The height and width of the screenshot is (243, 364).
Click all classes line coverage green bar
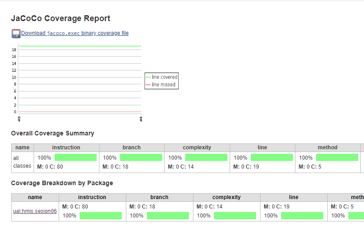coord(272,157)
